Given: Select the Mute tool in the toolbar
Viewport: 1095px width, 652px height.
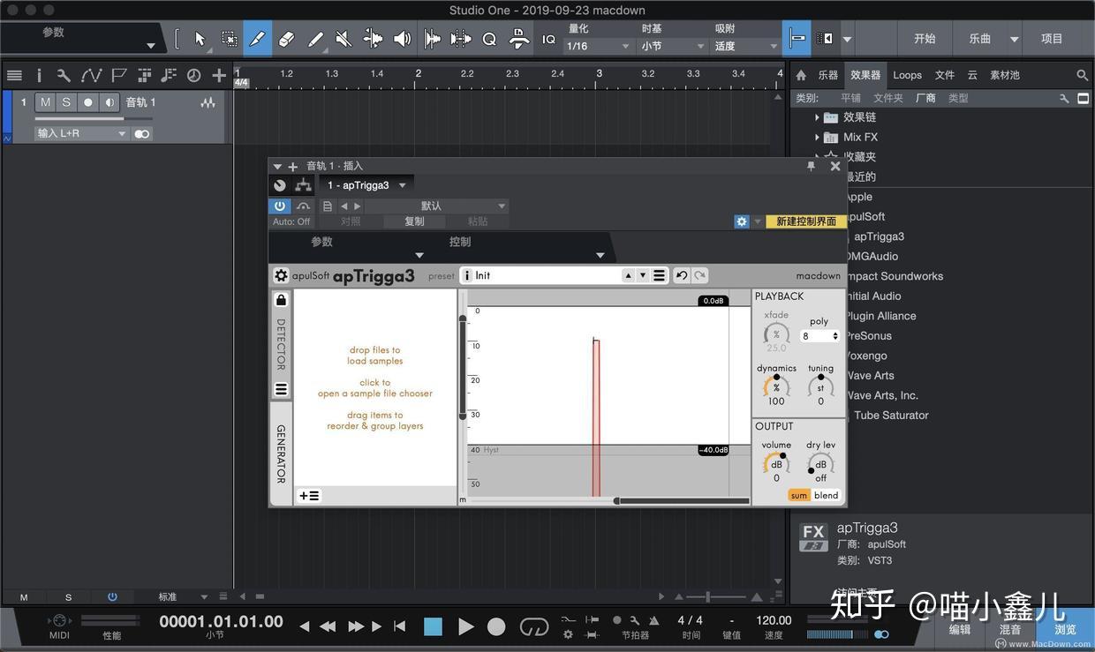Looking at the screenshot, I should coord(343,39).
